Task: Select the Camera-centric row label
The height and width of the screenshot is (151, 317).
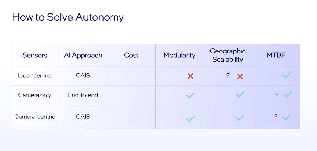Action: click(x=35, y=117)
